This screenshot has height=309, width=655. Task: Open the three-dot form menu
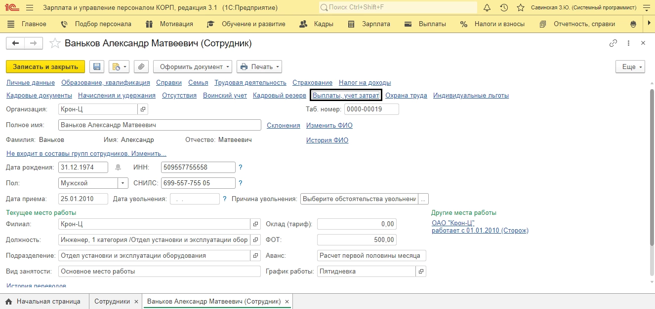[x=628, y=43]
